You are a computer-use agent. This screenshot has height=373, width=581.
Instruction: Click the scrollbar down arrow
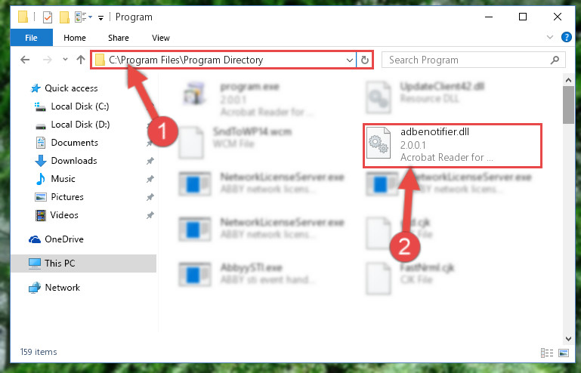[568, 338]
